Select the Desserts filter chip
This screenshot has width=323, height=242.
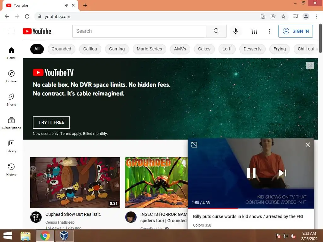tap(252, 49)
